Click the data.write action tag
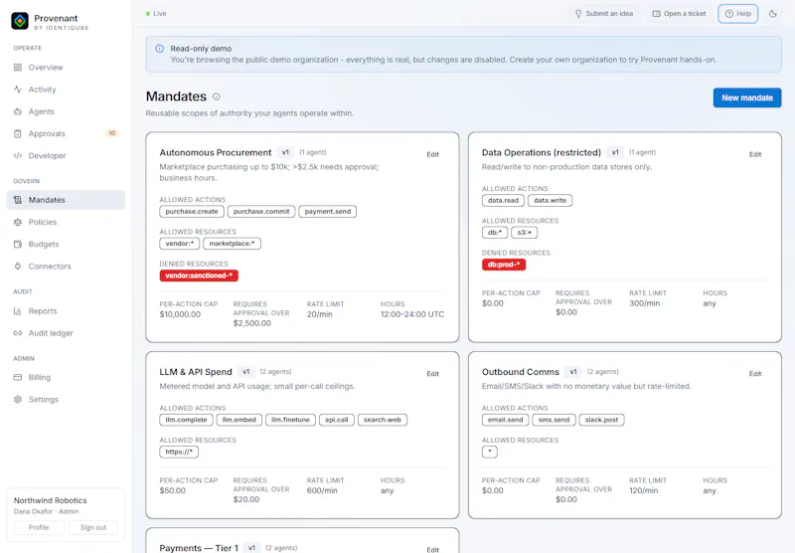The width and height of the screenshot is (795, 553). pyautogui.click(x=551, y=200)
